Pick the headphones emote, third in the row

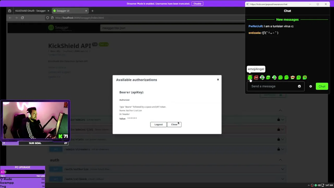[x=262, y=78]
